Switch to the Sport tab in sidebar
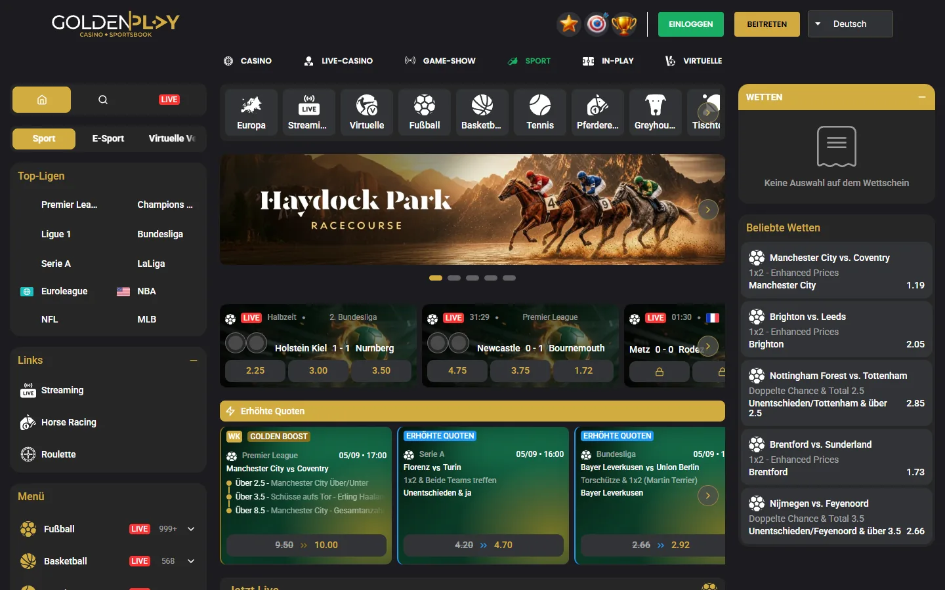 pyautogui.click(x=44, y=138)
